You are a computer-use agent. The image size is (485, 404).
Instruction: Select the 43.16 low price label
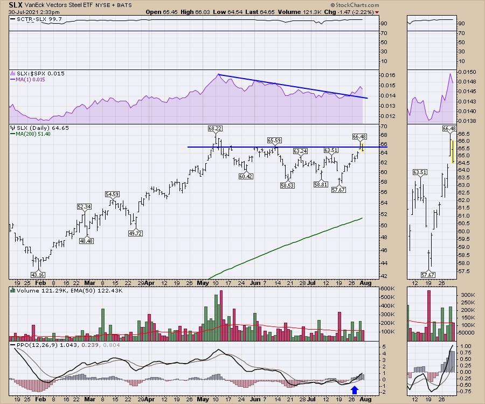(x=37, y=275)
